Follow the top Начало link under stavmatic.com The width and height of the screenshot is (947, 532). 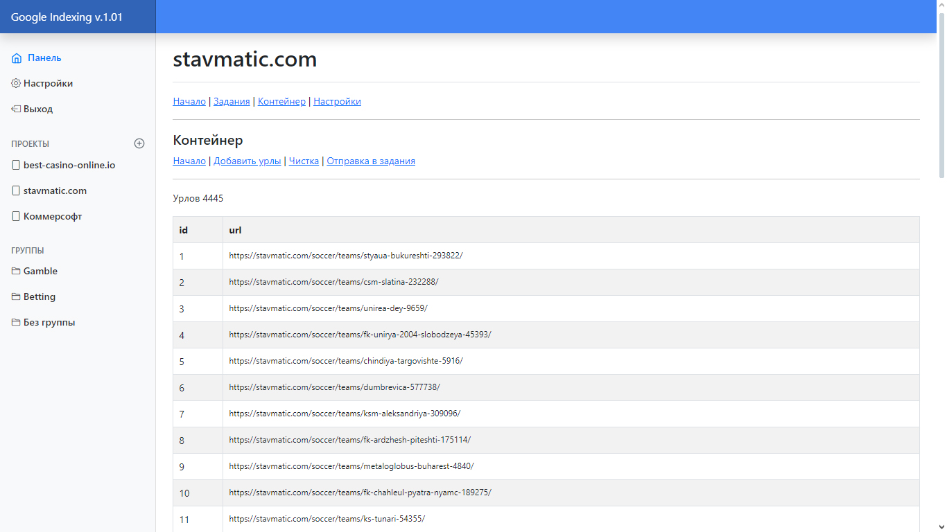tap(189, 101)
